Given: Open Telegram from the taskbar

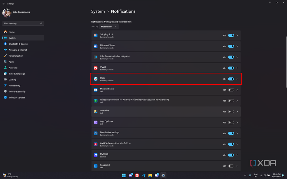Looking at the screenshot, I should 144,176.
